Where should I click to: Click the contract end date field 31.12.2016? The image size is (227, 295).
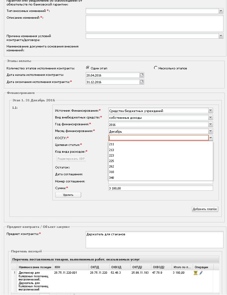point(113,82)
